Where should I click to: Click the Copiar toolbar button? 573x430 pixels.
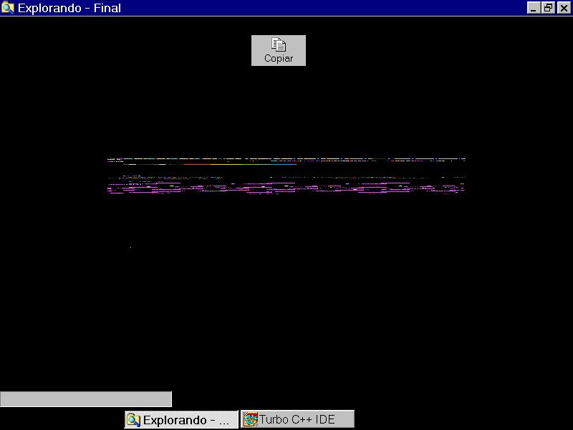click(279, 50)
